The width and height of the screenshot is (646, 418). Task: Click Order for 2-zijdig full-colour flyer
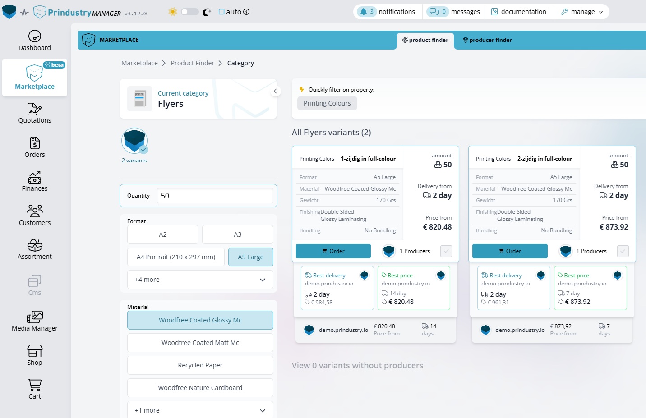pyautogui.click(x=510, y=251)
